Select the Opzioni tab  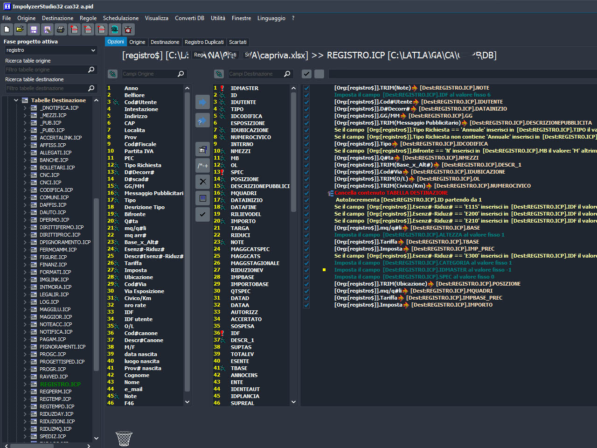[116, 42]
